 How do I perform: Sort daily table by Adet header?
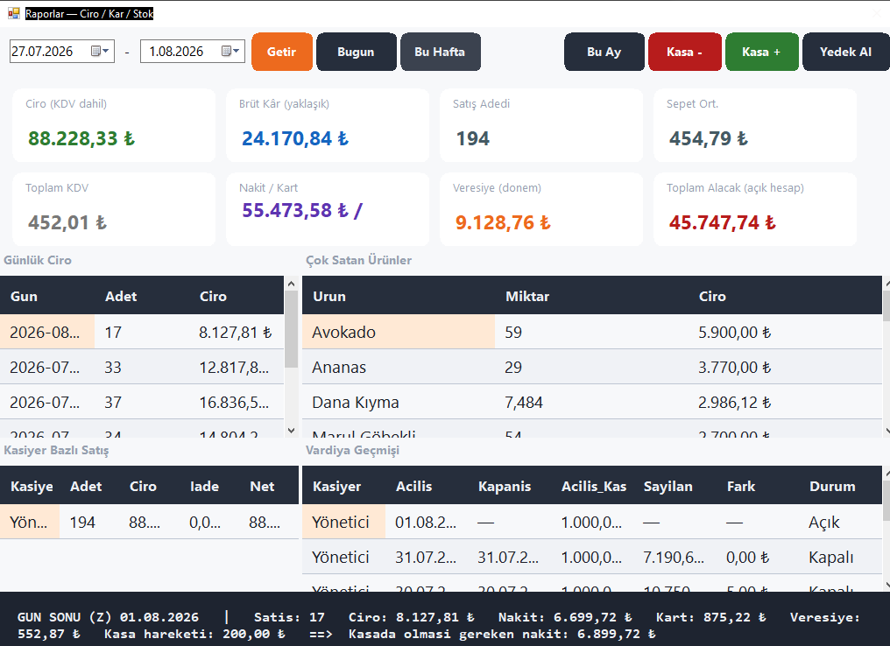[x=121, y=296]
